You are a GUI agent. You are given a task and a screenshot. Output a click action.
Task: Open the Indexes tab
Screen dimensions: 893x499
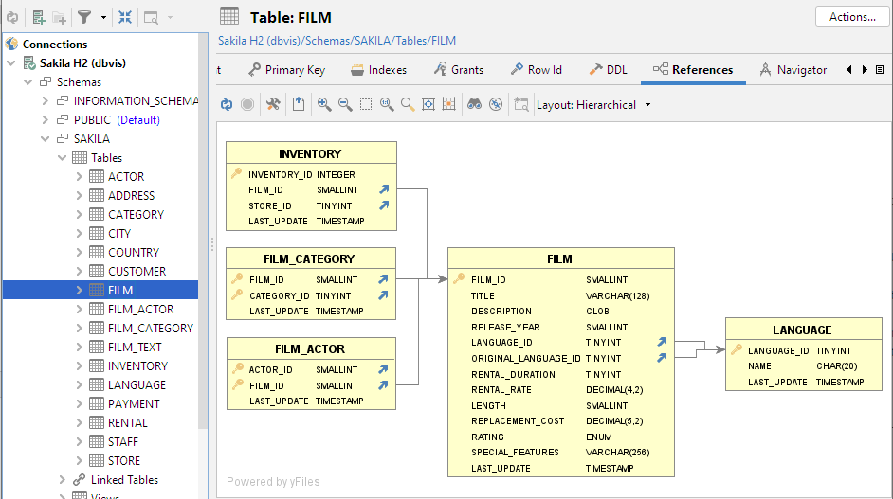[x=378, y=70]
